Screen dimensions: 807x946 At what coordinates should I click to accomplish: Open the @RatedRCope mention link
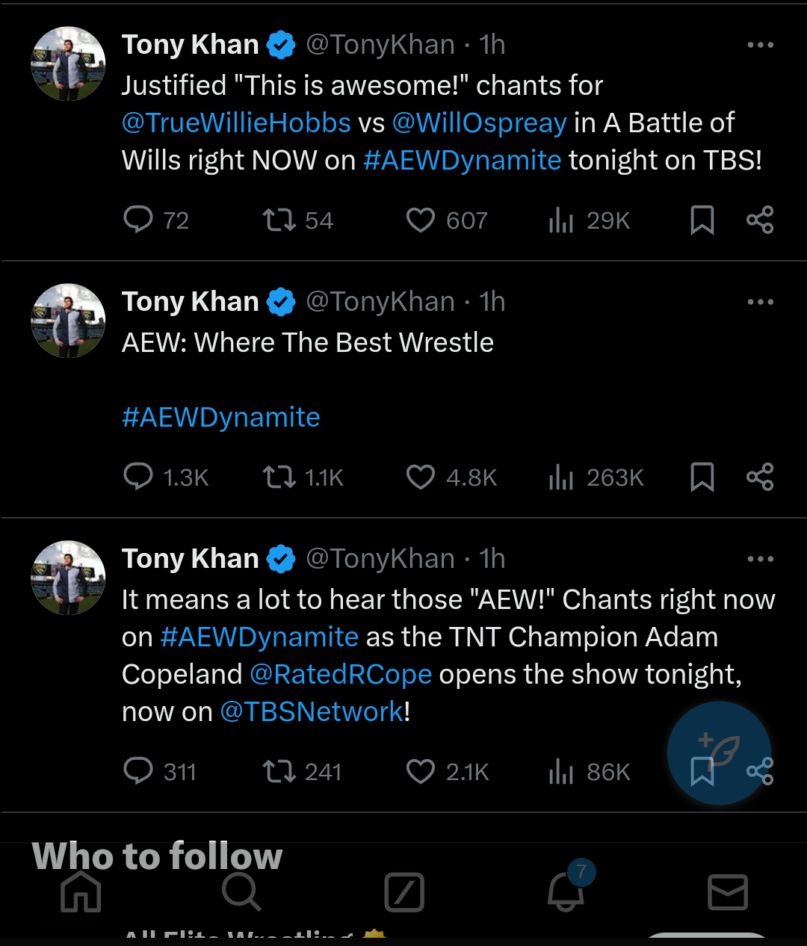(341, 675)
